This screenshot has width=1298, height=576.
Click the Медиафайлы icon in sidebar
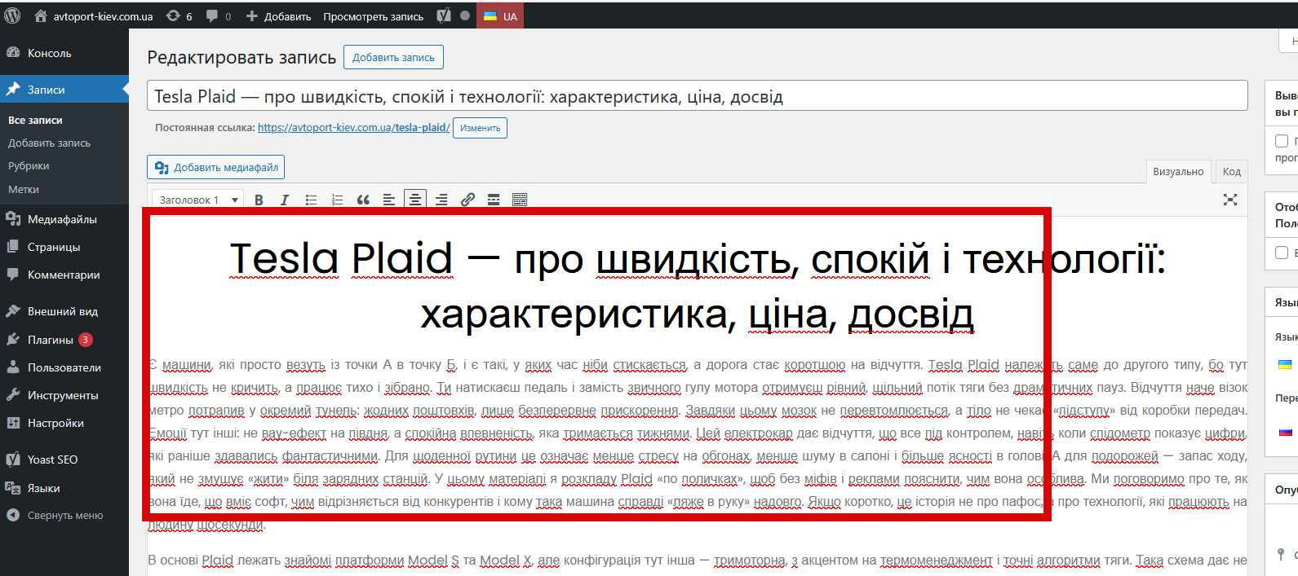13,219
